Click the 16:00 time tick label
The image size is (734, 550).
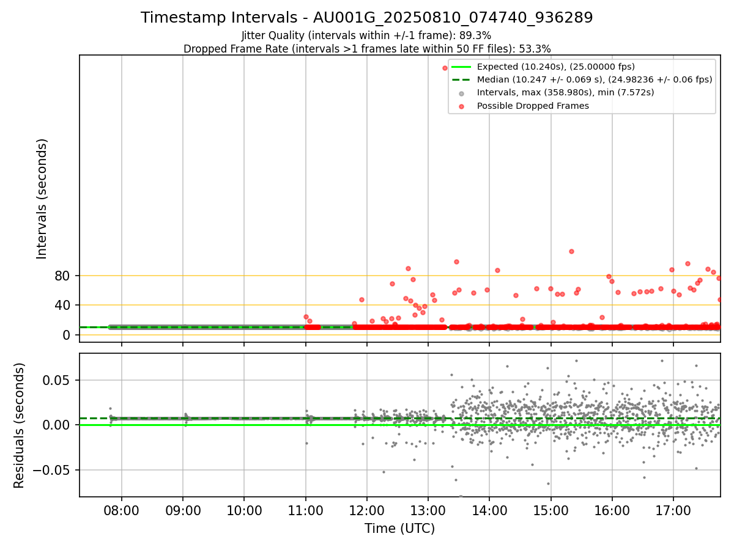pos(612,510)
